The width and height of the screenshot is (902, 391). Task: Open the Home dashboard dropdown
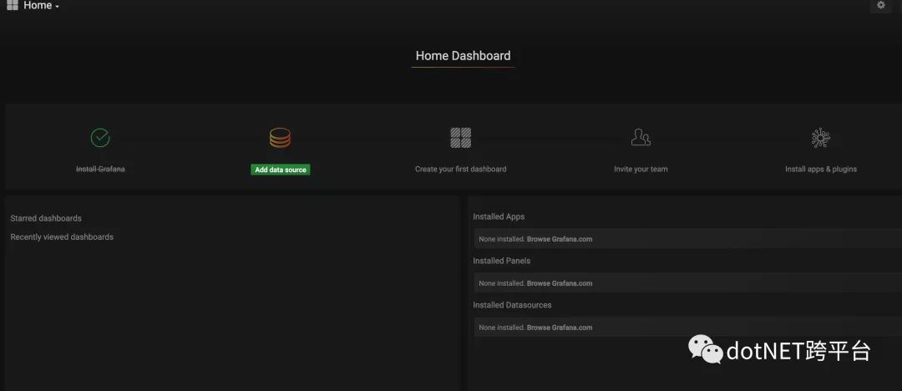coord(42,6)
